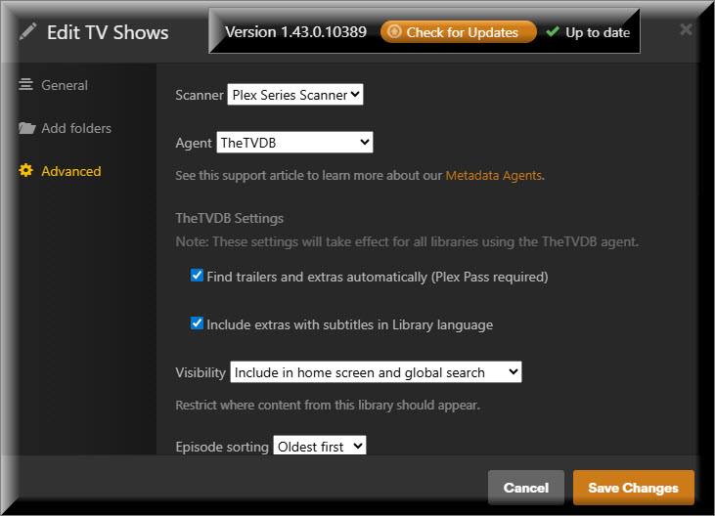Screen dimensions: 715x516
Task: Toggle Include extras with subtitles checkbox
Action: [197, 323]
